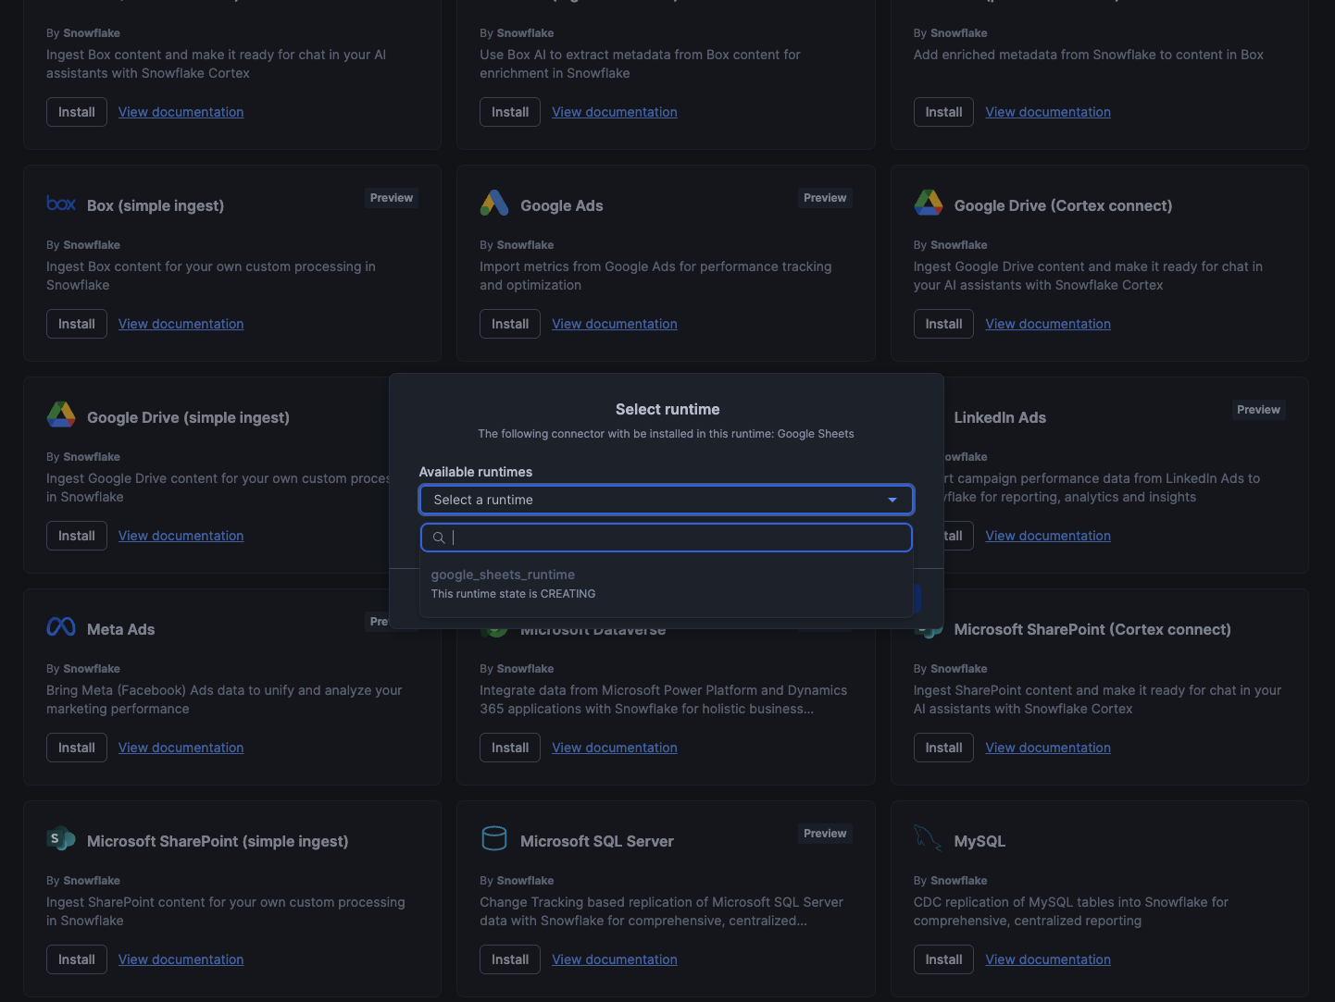Install the Microsoft SQL Server connector

pos(510,959)
